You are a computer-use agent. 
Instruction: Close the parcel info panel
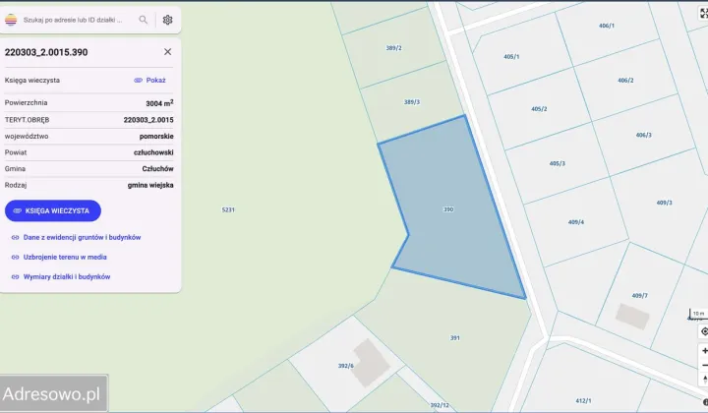point(167,52)
